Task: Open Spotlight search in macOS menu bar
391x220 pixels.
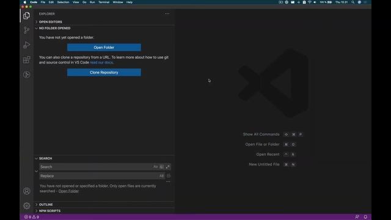Action: 353,2
